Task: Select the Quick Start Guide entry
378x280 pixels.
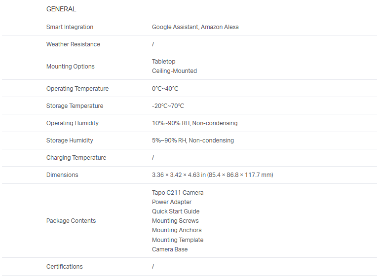Action: coord(176,211)
